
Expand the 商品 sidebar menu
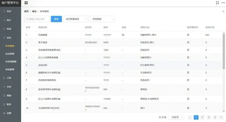(10, 29)
